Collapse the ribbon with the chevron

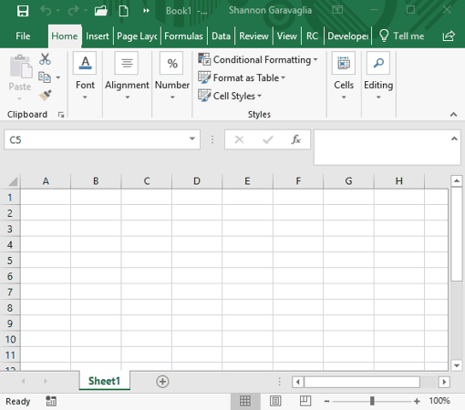tap(453, 115)
